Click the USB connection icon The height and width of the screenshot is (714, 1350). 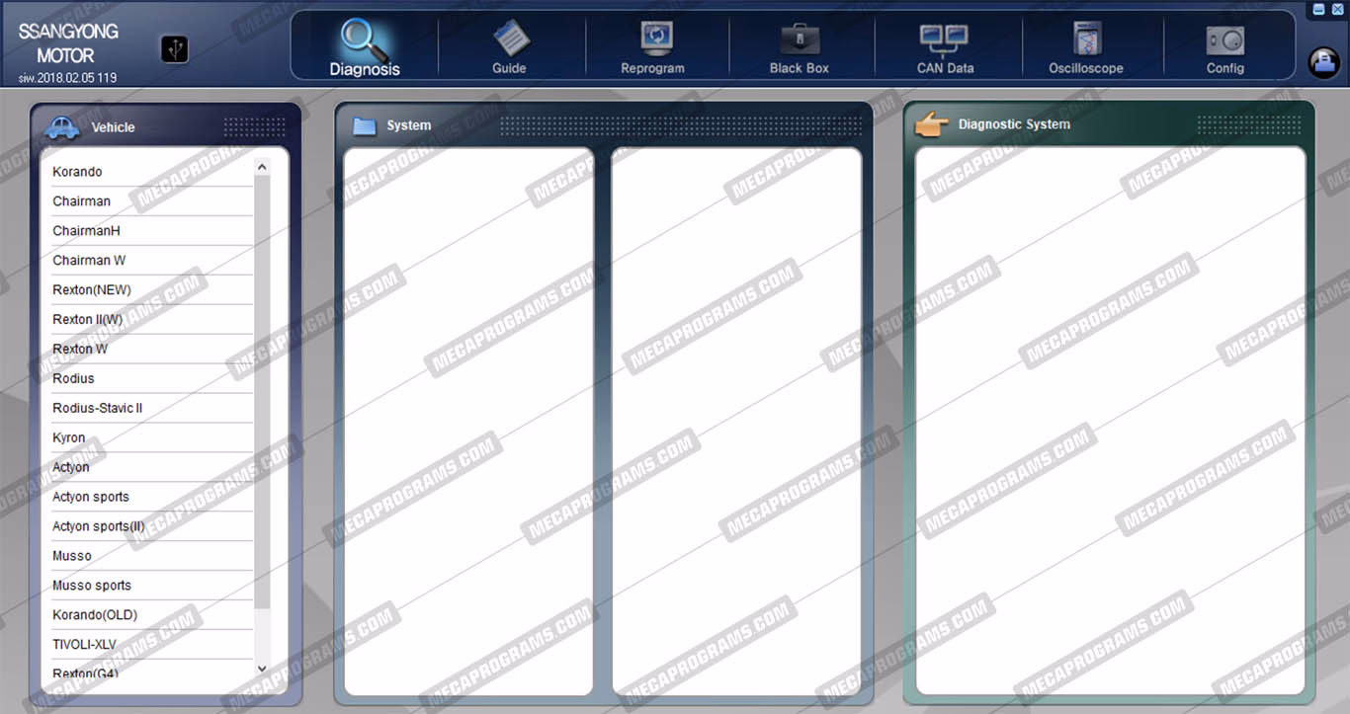pos(174,49)
